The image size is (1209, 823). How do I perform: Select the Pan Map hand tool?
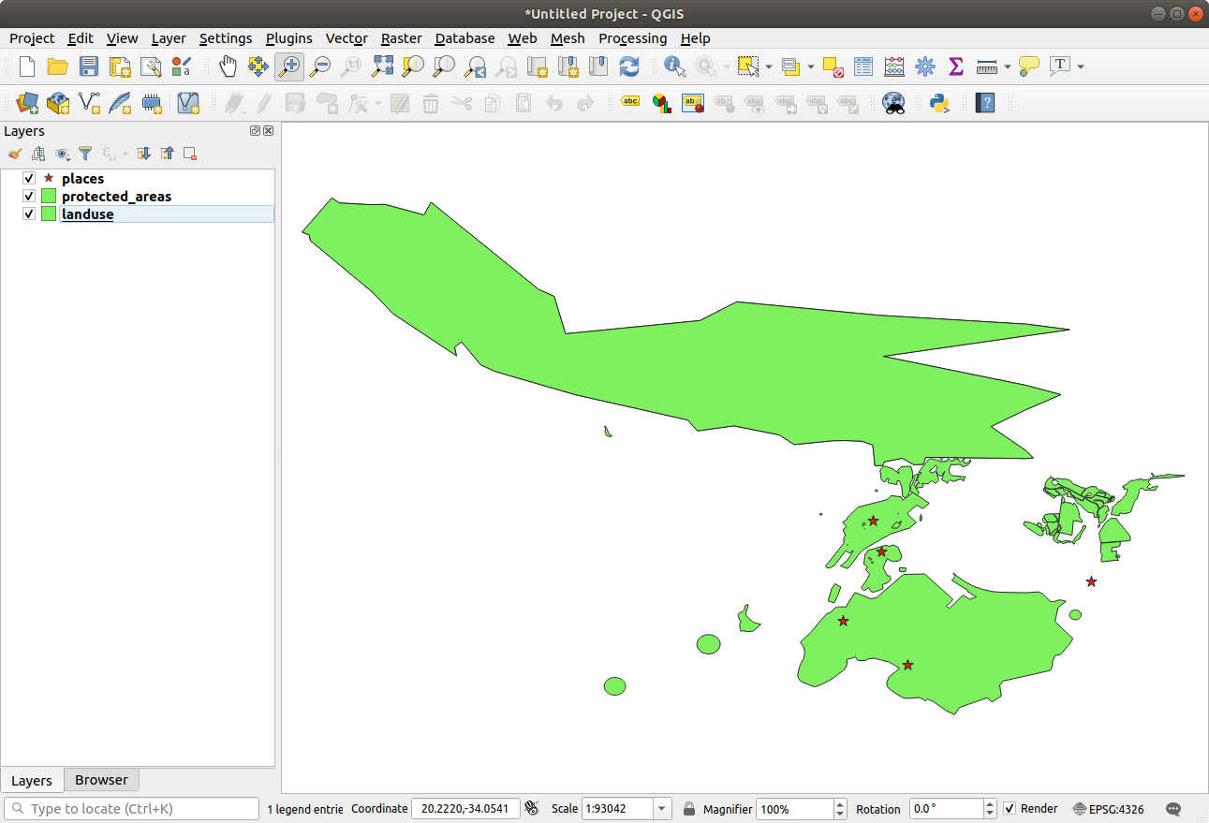pyautogui.click(x=228, y=66)
